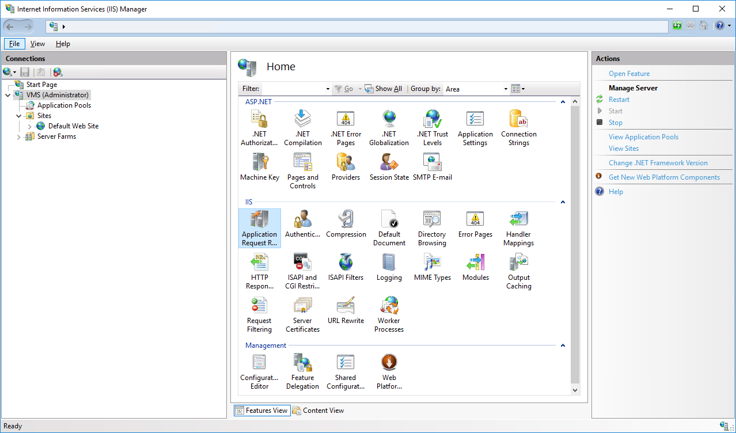The image size is (736, 433).
Task: Open the Modules feature
Action: (x=476, y=267)
